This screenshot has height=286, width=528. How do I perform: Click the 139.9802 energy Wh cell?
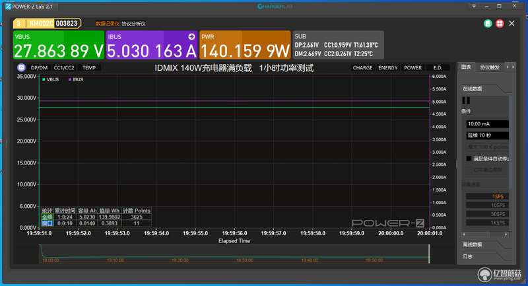110,217
